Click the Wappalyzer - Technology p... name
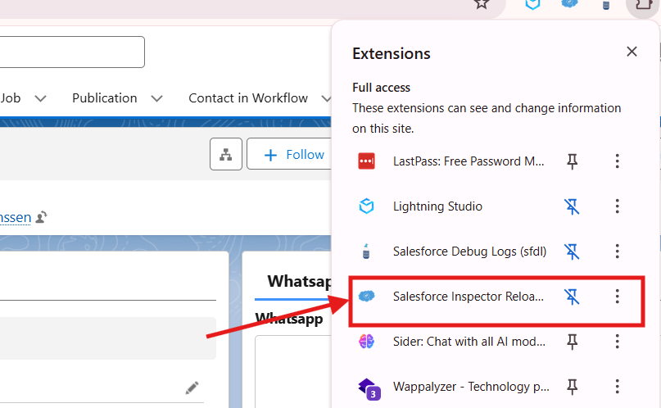Viewport: 661px width, 408px height. [x=471, y=387]
